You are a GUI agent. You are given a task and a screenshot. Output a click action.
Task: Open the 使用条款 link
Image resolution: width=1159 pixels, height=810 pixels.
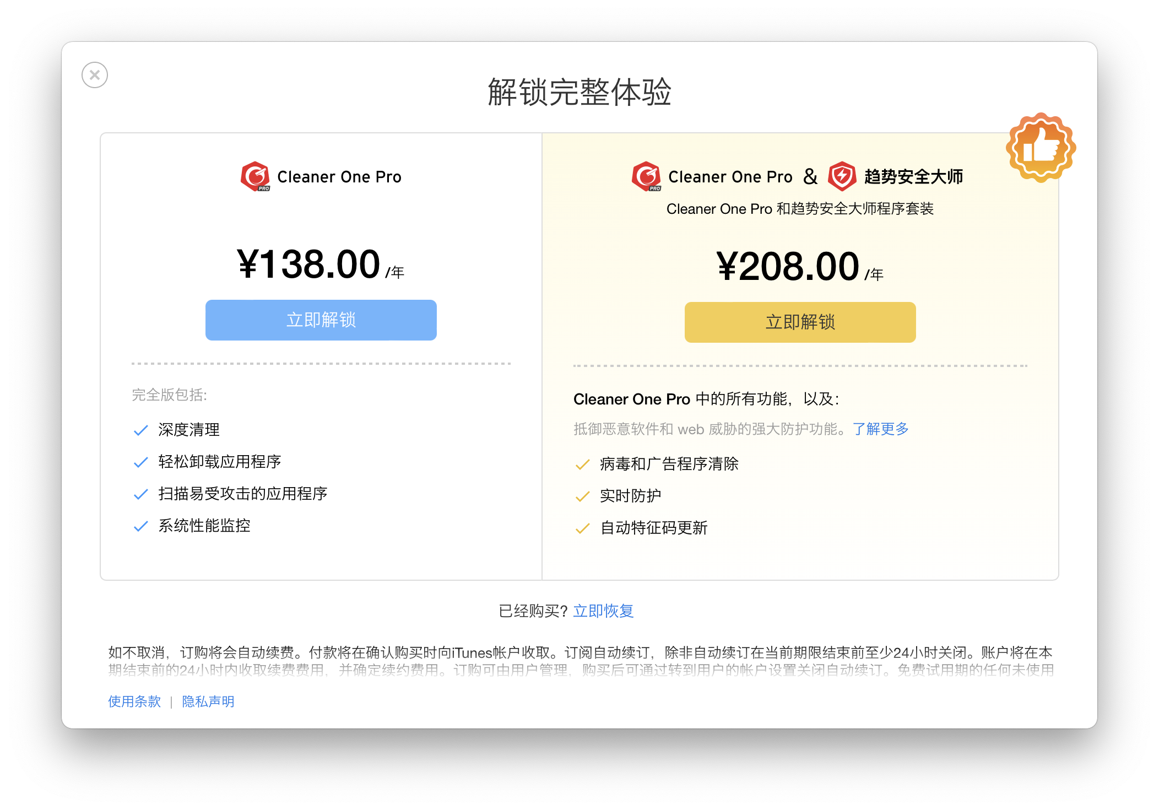point(134,701)
